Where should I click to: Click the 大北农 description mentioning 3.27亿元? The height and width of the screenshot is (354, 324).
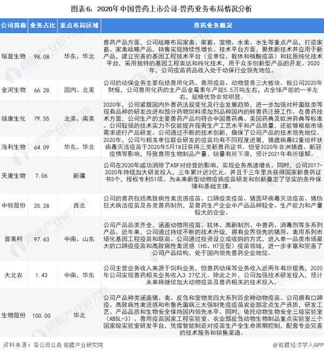click(213, 275)
